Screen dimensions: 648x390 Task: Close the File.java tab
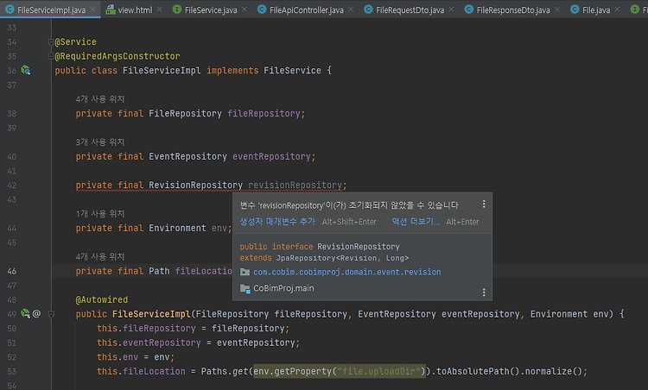coord(617,9)
